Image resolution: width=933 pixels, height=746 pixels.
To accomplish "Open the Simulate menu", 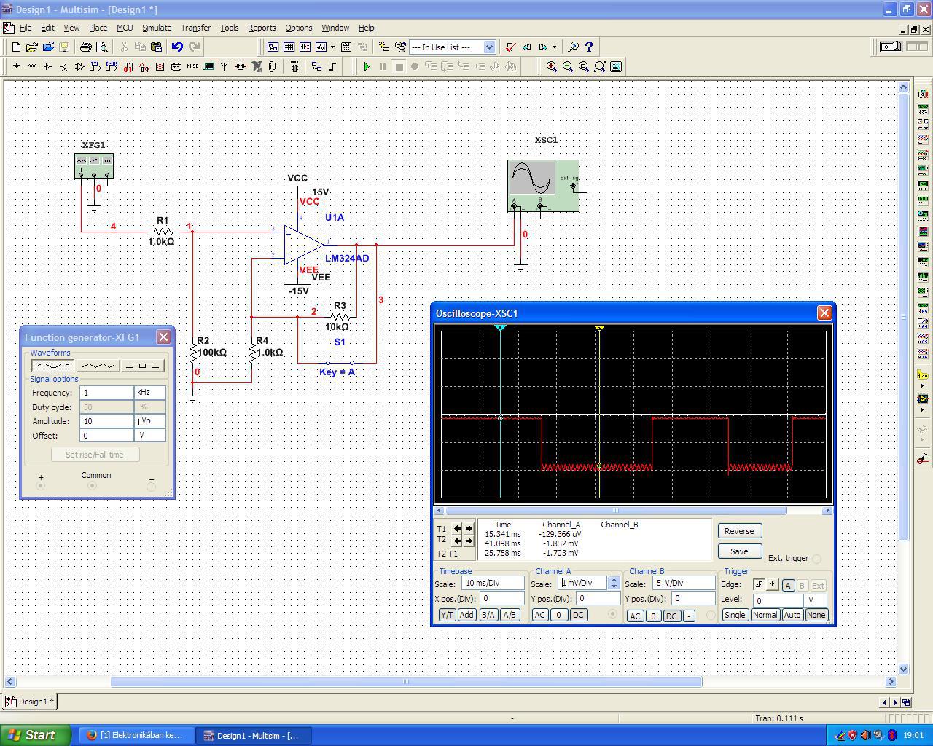I will (x=156, y=28).
